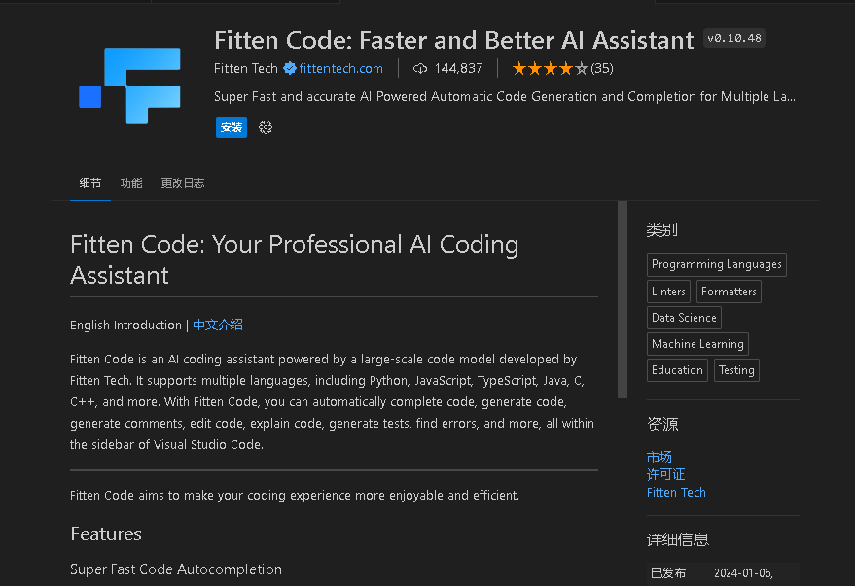Image resolution: width=855 pixels, height=586 pixels.
Task: Click the install count 144,837
Action: [x=458, y=69]
